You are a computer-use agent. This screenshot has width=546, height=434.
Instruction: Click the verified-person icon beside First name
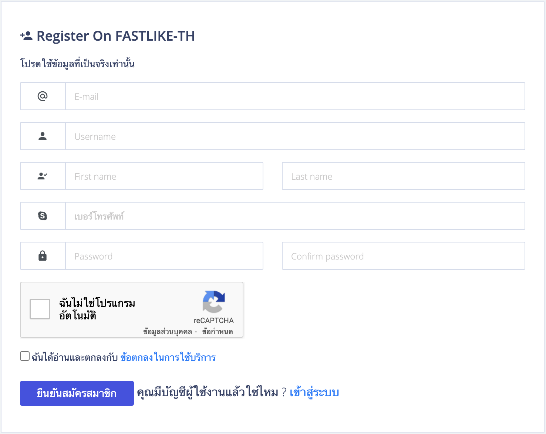43,176
